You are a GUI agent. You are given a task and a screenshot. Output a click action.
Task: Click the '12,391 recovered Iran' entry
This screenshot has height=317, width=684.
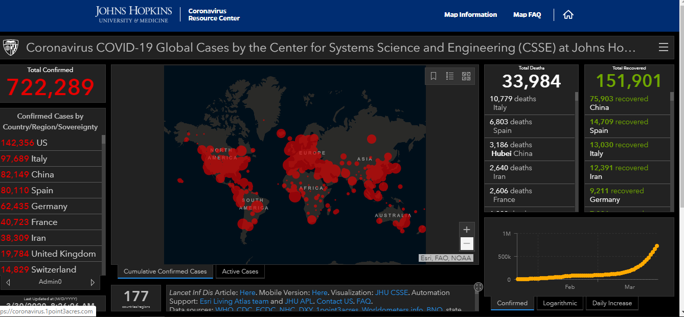(x=627, y=172)
